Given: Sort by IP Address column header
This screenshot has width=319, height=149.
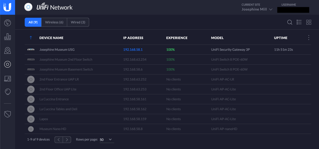Looking at the screenshot, I should tap(133, 38).
